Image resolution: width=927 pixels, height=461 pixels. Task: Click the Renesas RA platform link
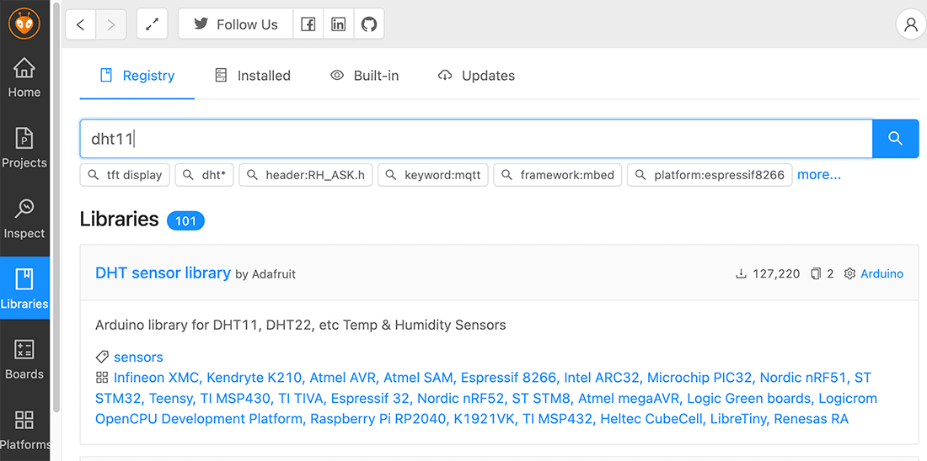pyautogui.click(x=811, y=419)
